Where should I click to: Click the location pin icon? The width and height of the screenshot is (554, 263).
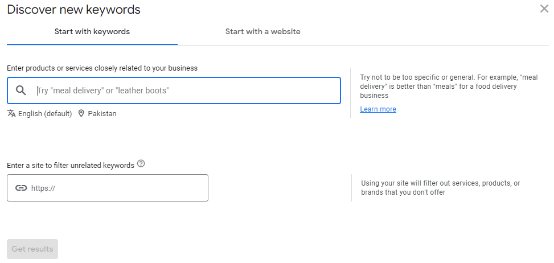[x=81, y=113]
